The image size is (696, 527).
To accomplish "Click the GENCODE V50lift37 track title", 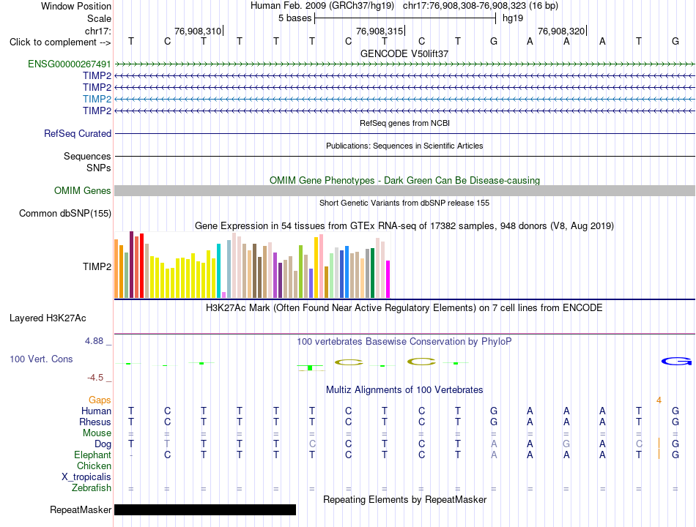I will 404,53.
